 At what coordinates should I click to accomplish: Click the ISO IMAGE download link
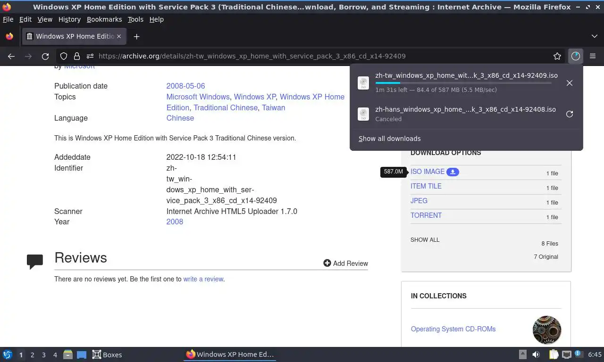coord(428,172)
